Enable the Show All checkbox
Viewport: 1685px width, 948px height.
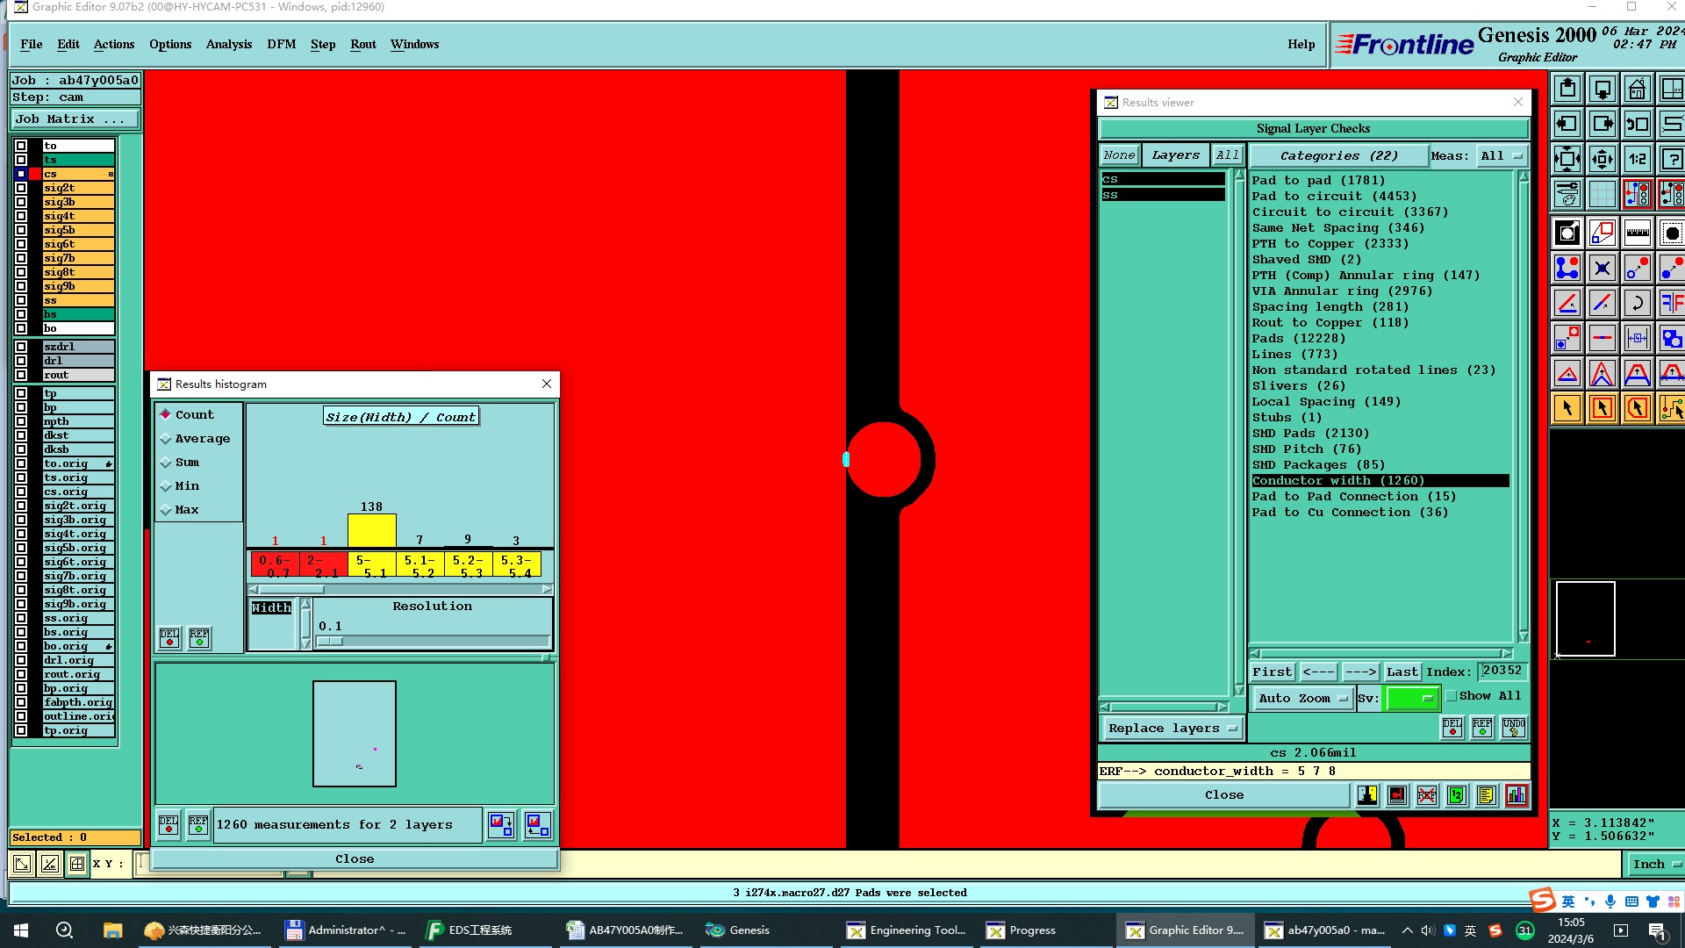pyautogui.click(x=1452, y=696)
